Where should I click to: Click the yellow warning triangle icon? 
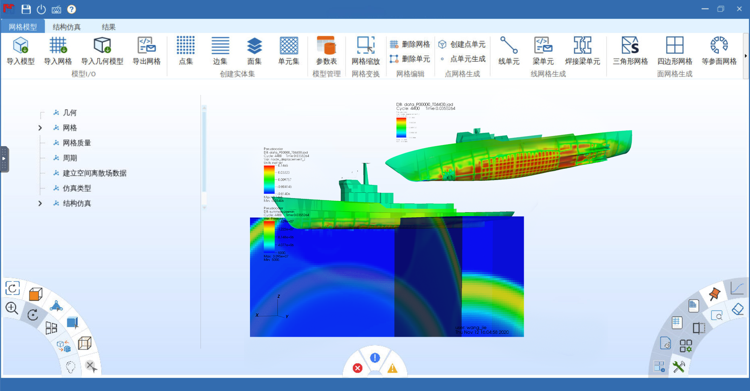point(392,368)
